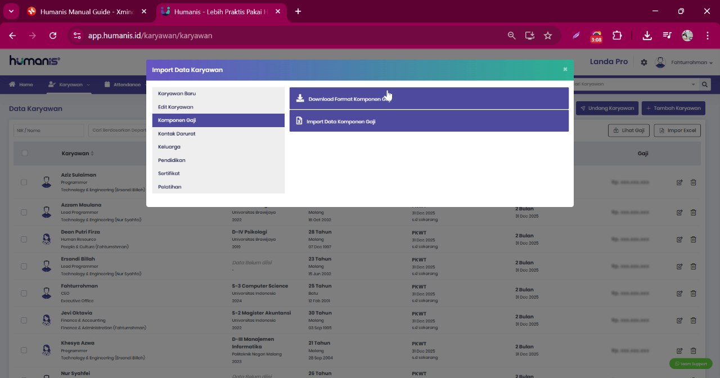The width and height of the screenshot is (720, 378).
Task: Edit Azzam Maulana record icon
Action: pyautogui.click(x=679, y=212)
